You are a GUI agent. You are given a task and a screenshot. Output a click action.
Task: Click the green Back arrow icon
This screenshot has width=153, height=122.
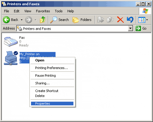coord(6,20)
